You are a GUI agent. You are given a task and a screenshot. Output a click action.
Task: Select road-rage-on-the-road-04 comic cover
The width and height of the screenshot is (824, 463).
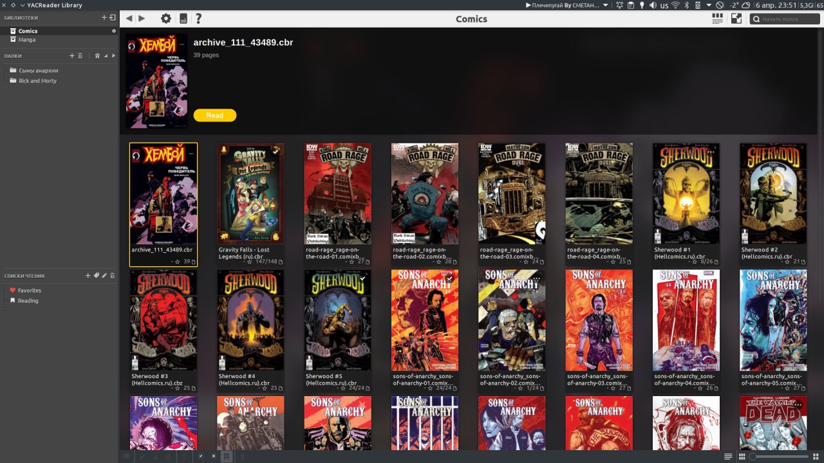click(599, 194)
